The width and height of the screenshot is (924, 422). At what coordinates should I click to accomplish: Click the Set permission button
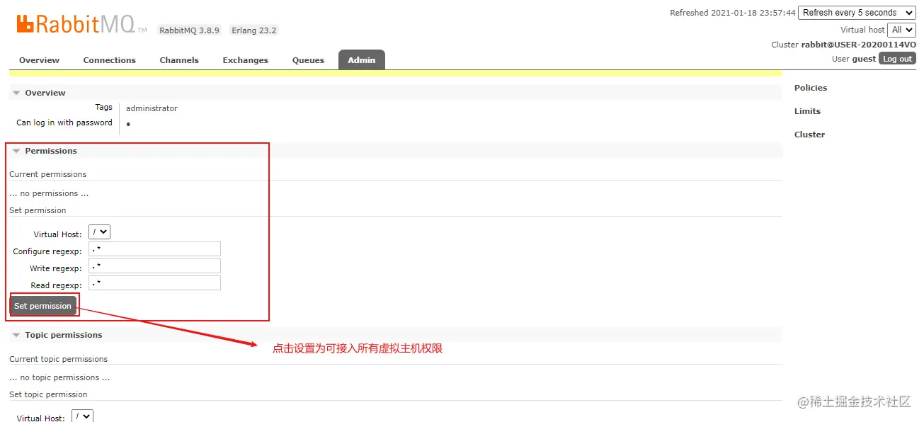click(x=43, y=306)
